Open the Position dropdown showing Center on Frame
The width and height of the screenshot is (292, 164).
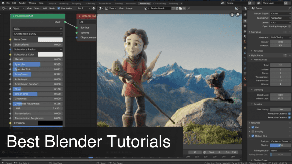[x=280, y=141]
